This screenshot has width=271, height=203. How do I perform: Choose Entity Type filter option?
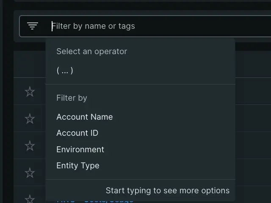pos(78,166)
